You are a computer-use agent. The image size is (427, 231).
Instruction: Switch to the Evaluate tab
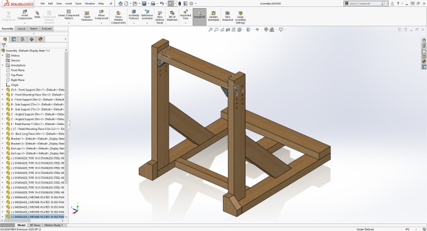point(46,29)
